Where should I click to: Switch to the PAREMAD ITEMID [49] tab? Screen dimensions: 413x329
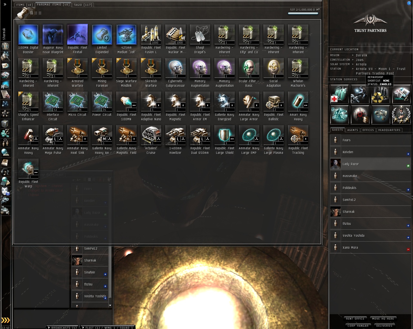coord(53,5)
